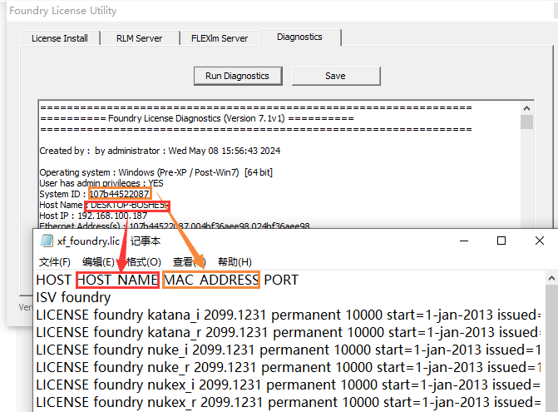This screenshot has width=558, height=412.
Task: Click the 'LICENSE foundry katana_i' line
Action: 289,315
